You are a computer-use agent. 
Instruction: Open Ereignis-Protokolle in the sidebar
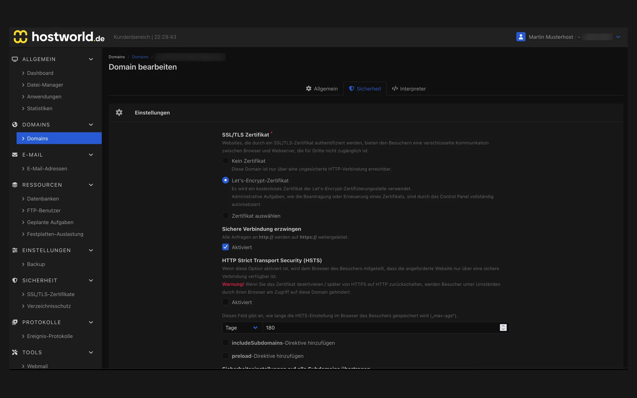(x=50, y=336)
